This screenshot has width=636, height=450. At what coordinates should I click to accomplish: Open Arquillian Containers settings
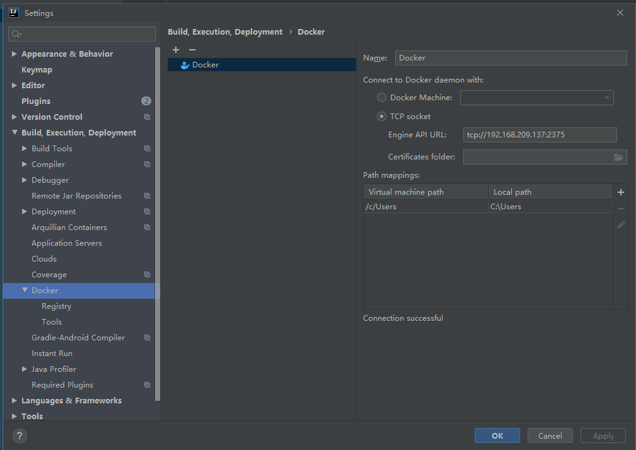coord(69,228)
